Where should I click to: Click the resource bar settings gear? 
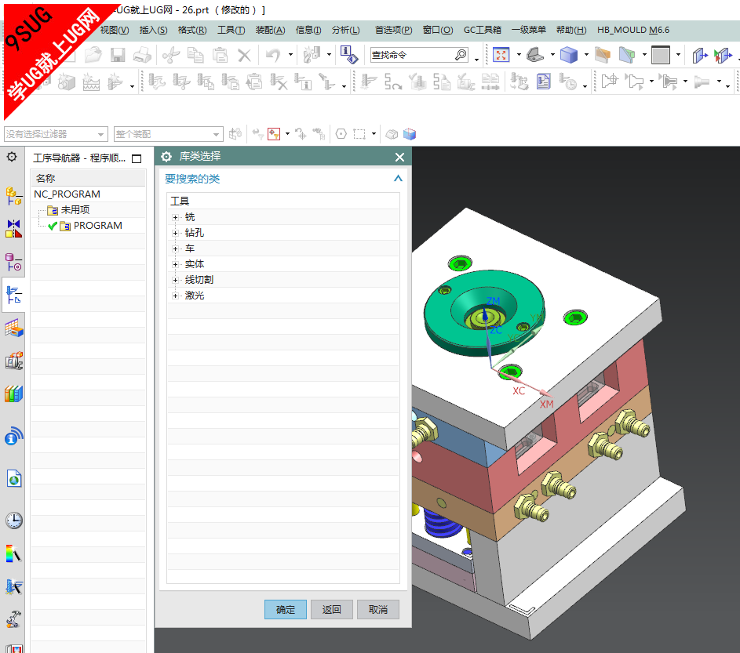(x=12, y=157)
